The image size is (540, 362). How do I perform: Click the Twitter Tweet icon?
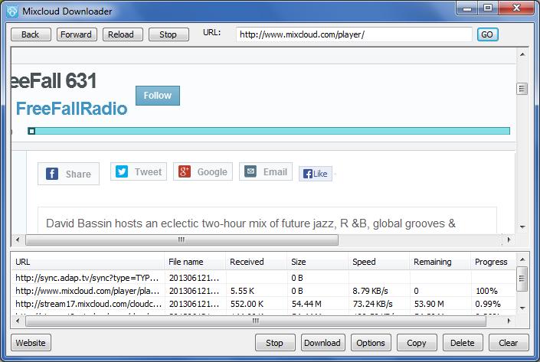tap(122, 171)
